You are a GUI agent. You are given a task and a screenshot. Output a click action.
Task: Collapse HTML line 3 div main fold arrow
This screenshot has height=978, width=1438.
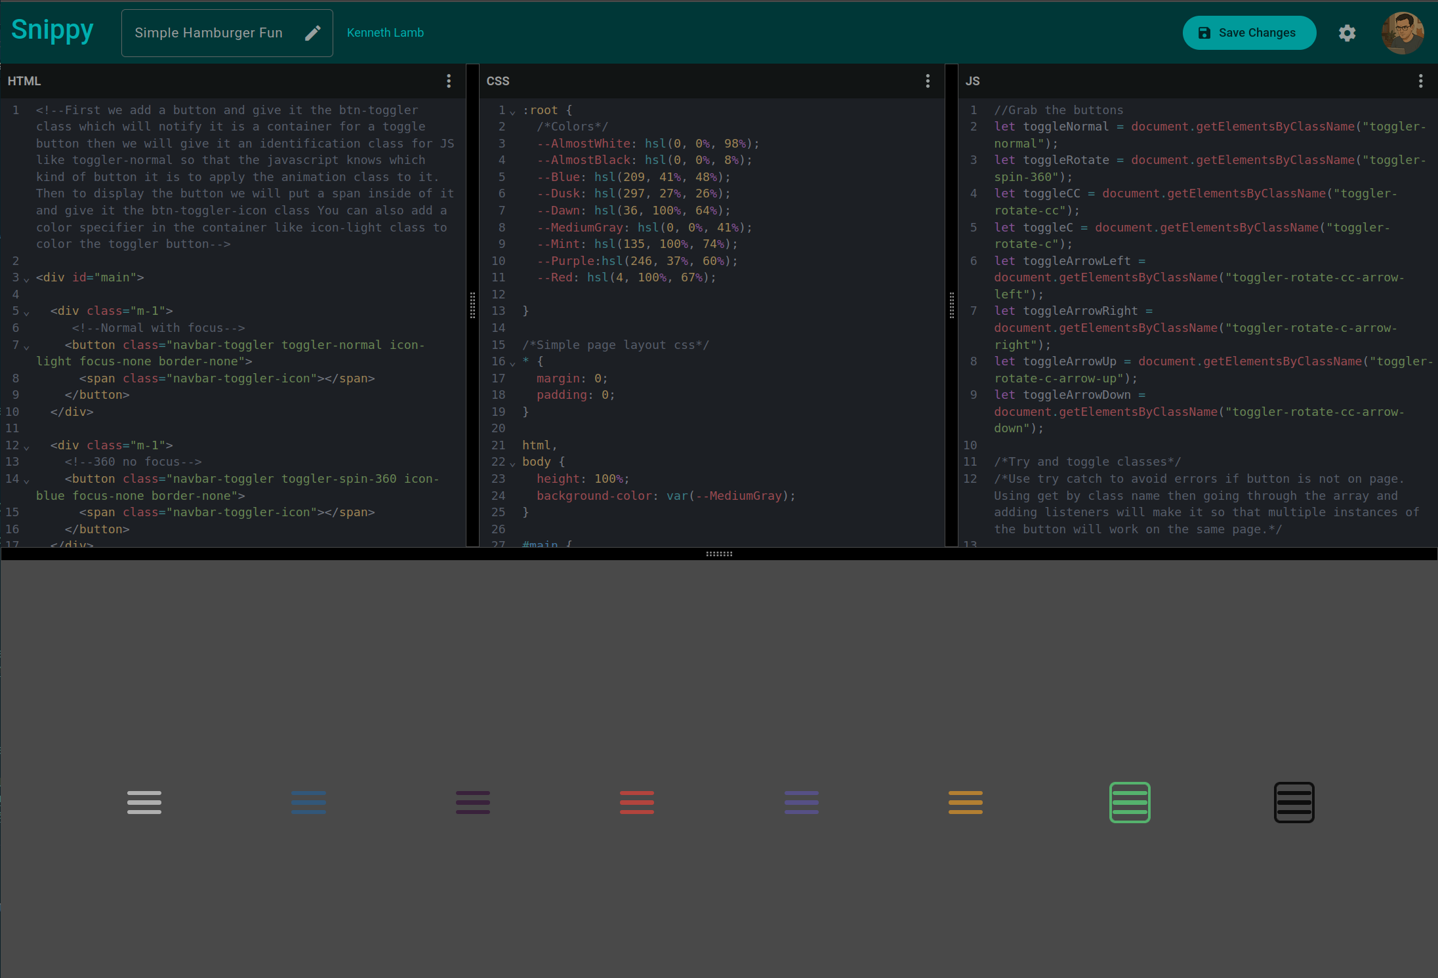[27, 279]
